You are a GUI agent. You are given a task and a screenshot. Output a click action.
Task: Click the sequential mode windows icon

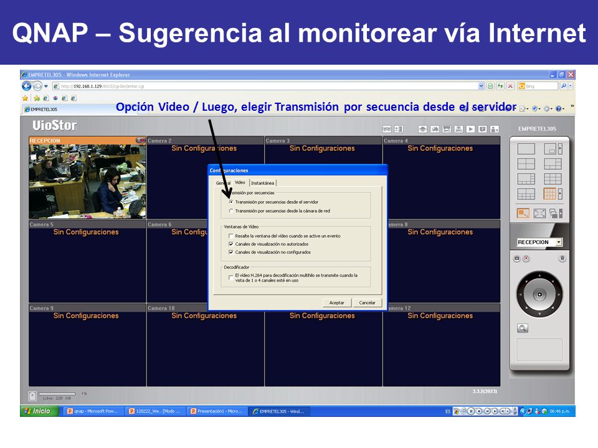[553, 213]
